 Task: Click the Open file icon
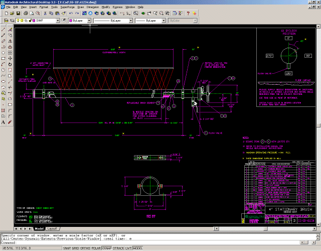tap(12, 14)
